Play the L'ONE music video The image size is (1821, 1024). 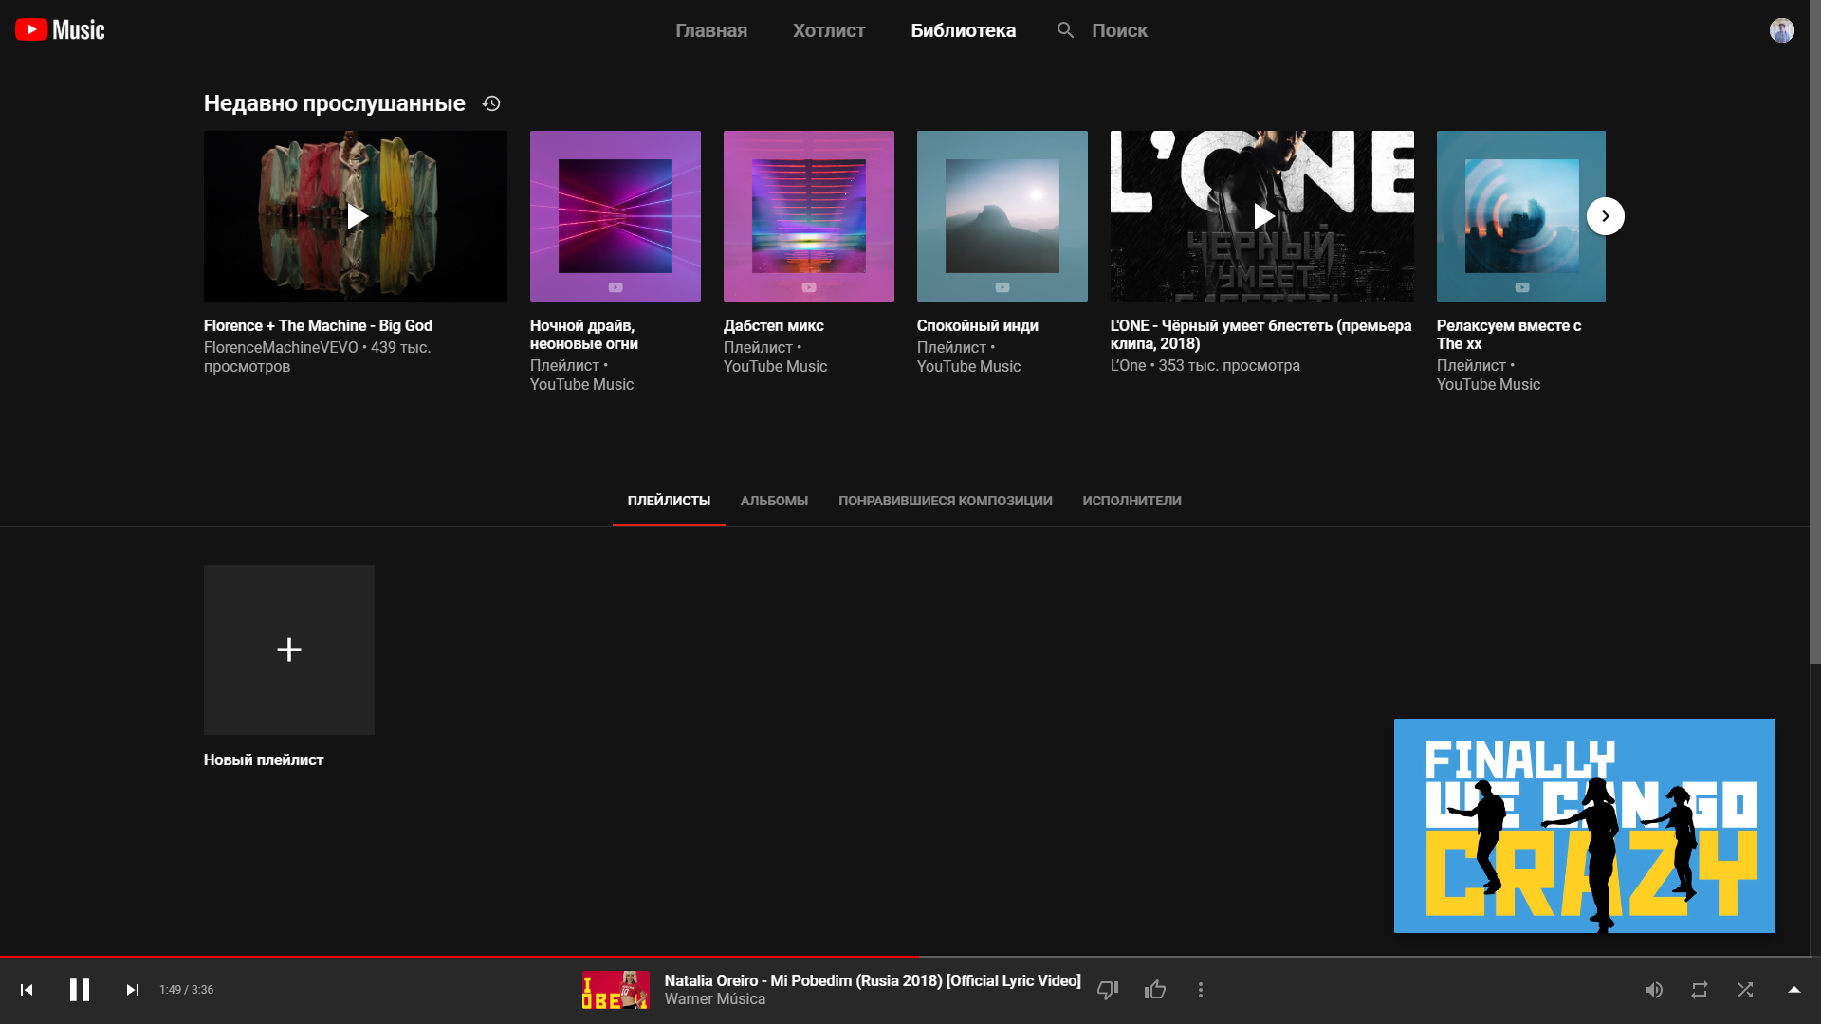1262,216
